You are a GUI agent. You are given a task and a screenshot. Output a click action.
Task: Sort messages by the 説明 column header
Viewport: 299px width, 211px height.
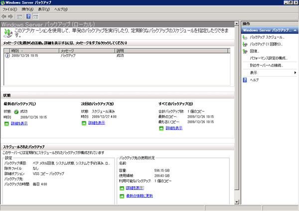point(171,51)
